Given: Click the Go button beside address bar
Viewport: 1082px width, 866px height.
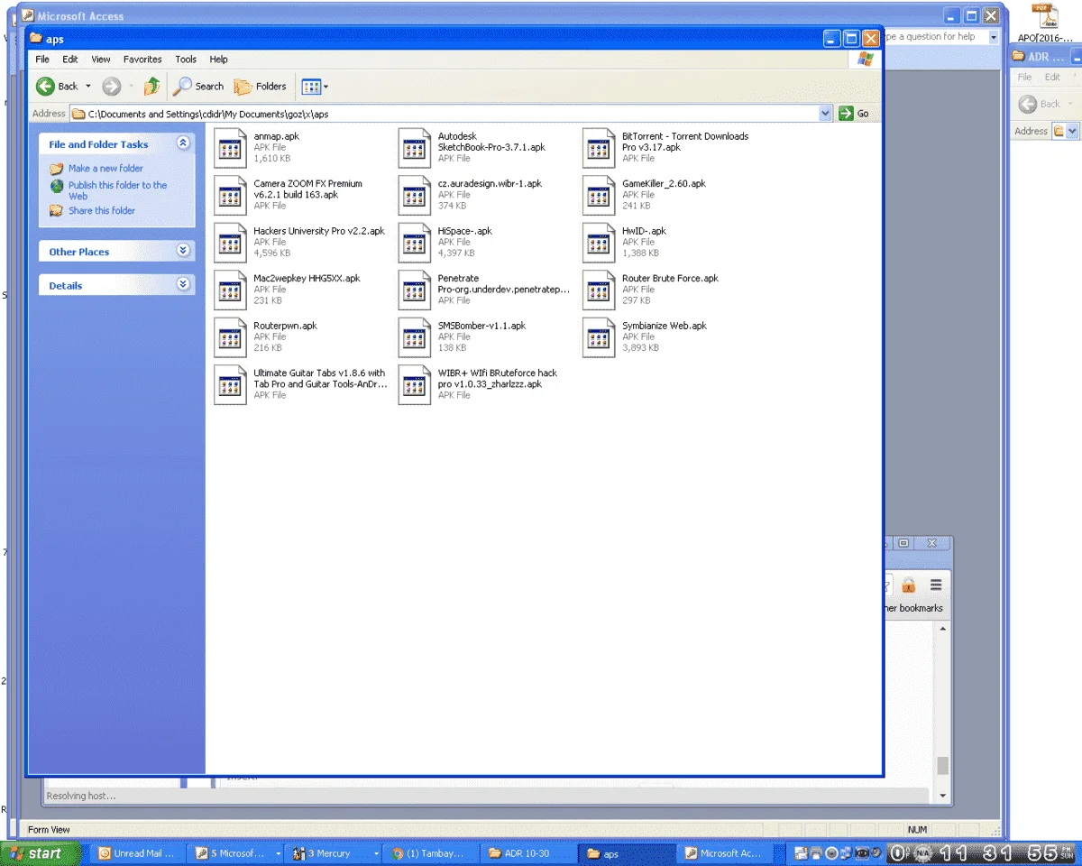Looking at the screenshot, I should (855, 114).
